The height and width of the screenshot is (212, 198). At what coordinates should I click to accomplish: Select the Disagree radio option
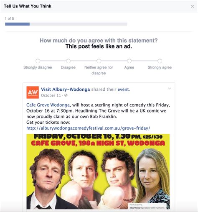(68, 61)
